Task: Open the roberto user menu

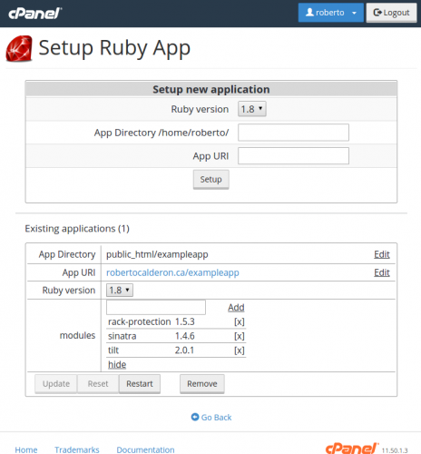Action: 330,13
